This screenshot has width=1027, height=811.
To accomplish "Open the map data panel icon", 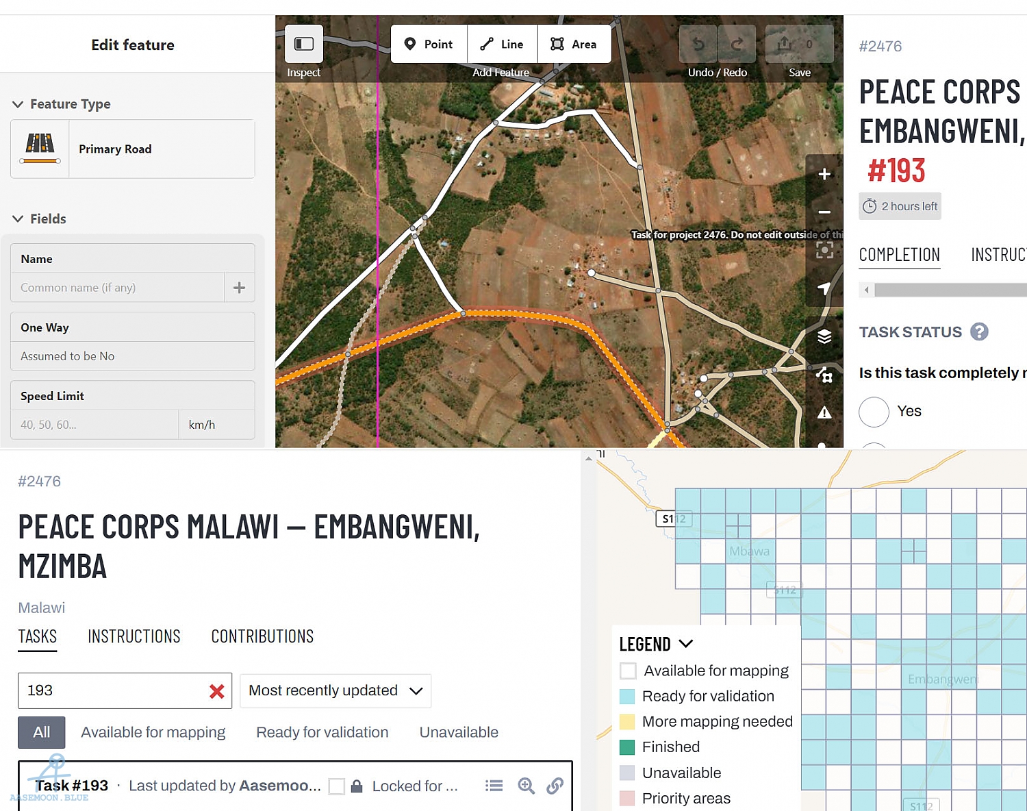I will (x=824, y=375).
